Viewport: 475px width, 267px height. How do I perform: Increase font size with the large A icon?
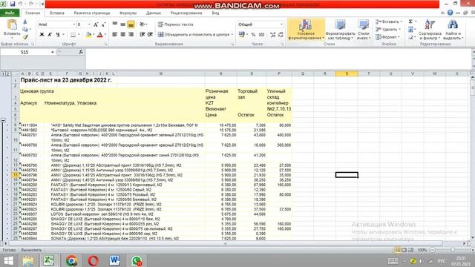coord(96,24)
